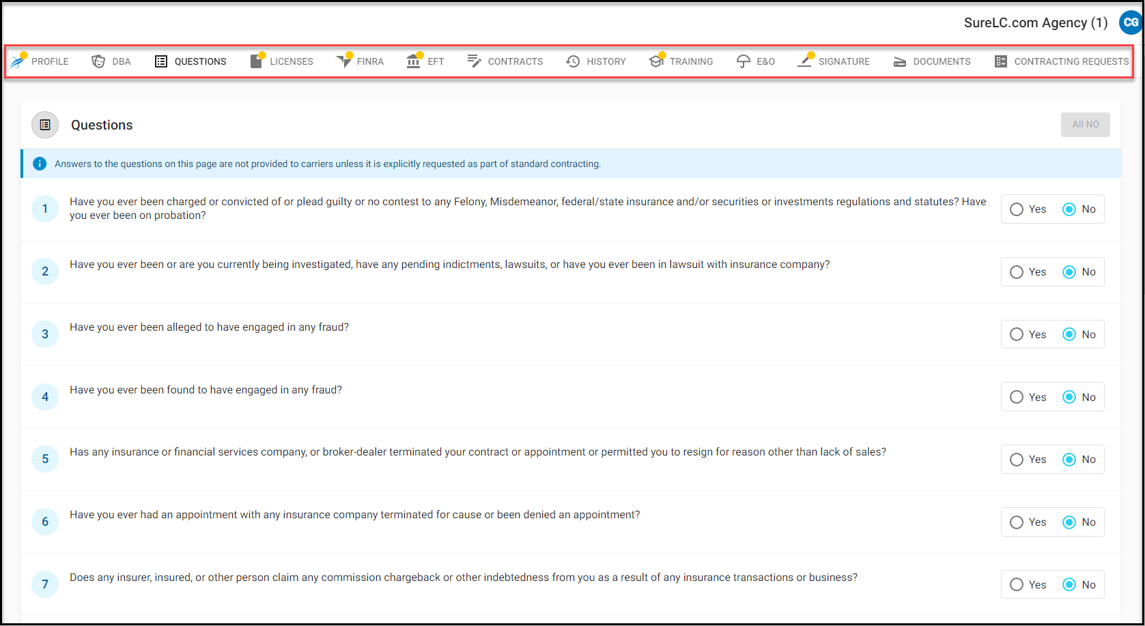Click the FINRA funnel icon
The image size is (1145, 626).
coord(343,61)
